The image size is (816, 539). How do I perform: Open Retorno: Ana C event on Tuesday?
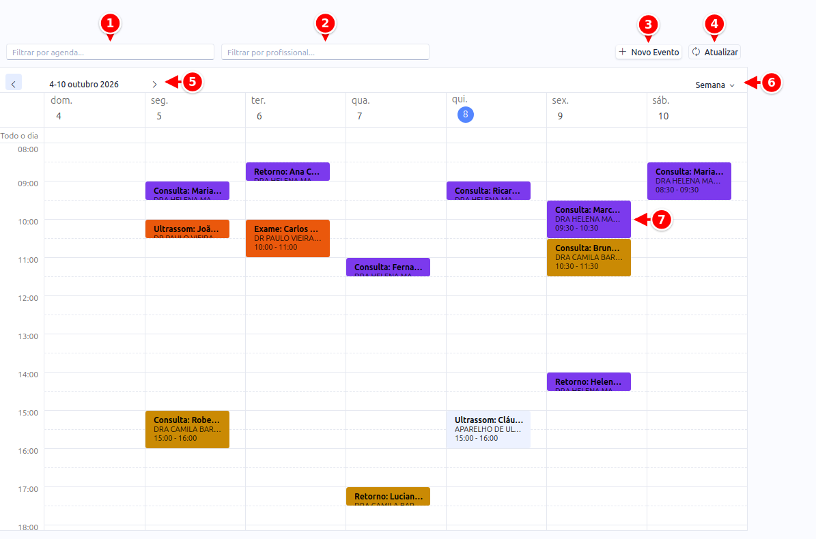tap(287, 171)
